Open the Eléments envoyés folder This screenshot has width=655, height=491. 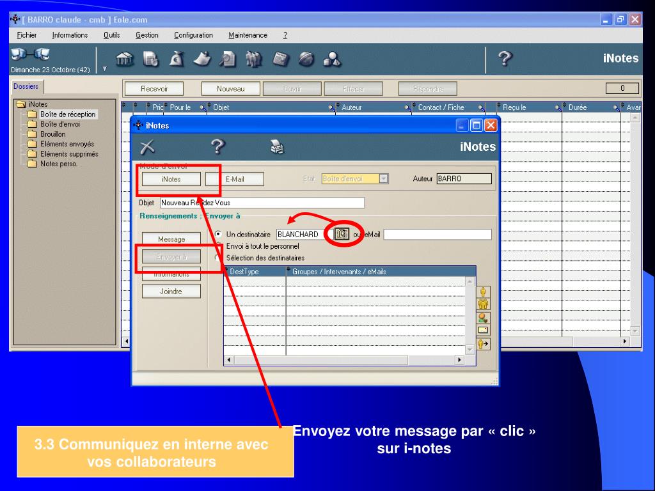point(67,144)
